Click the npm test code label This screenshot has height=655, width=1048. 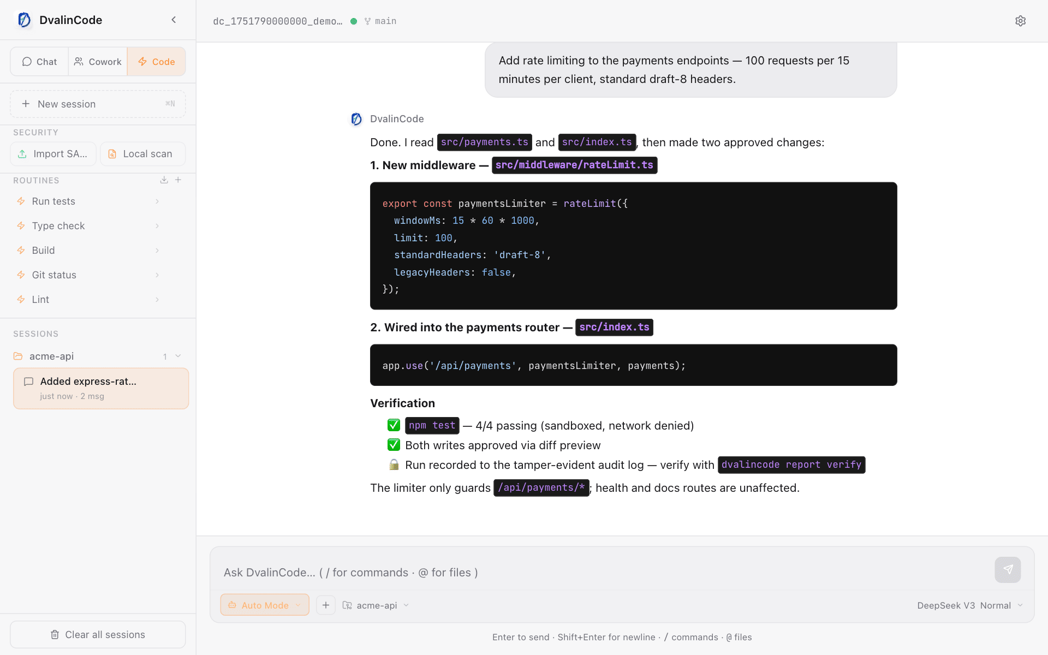point(432,426)
